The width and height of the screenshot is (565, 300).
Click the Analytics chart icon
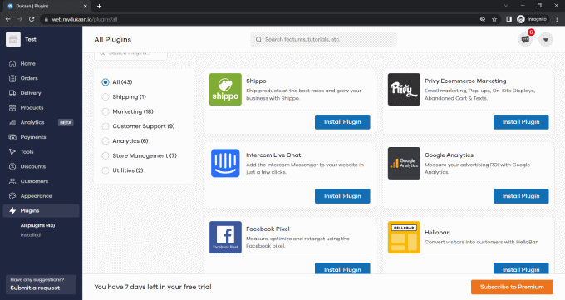point(12,123)
